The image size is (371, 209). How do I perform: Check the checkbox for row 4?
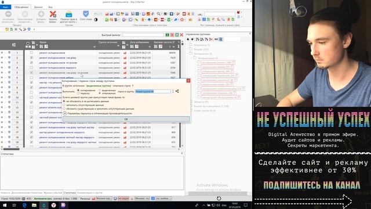click(31, 67)
